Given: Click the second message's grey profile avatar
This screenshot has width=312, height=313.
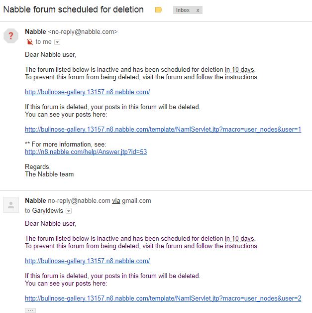Looking at the screenshot, I should pyautogui.click(x=11, y=205).
